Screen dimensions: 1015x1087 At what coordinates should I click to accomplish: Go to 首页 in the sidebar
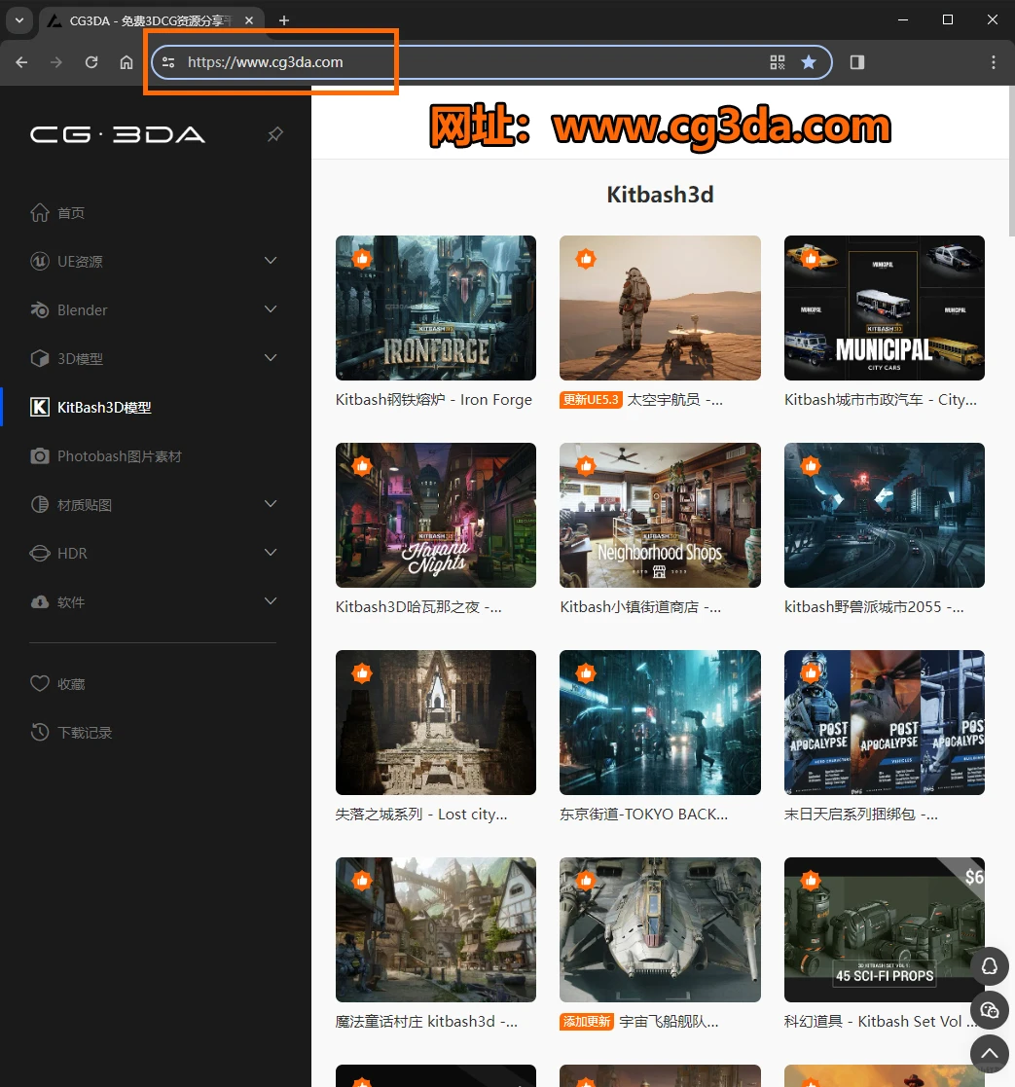[x=57, y=213]
